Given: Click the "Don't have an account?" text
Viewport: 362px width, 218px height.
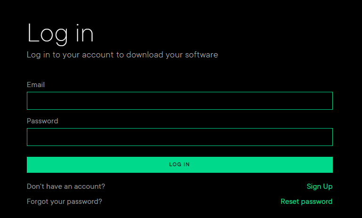Looking at the screenshot, I should [x=66, y=186].
